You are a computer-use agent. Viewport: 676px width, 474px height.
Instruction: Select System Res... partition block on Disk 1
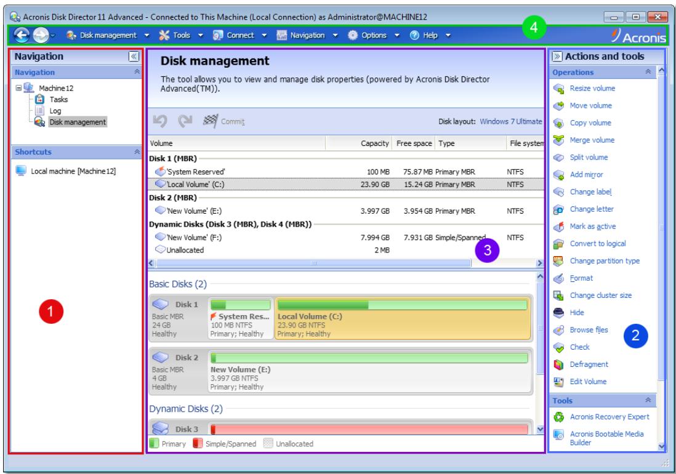[241, 318]
